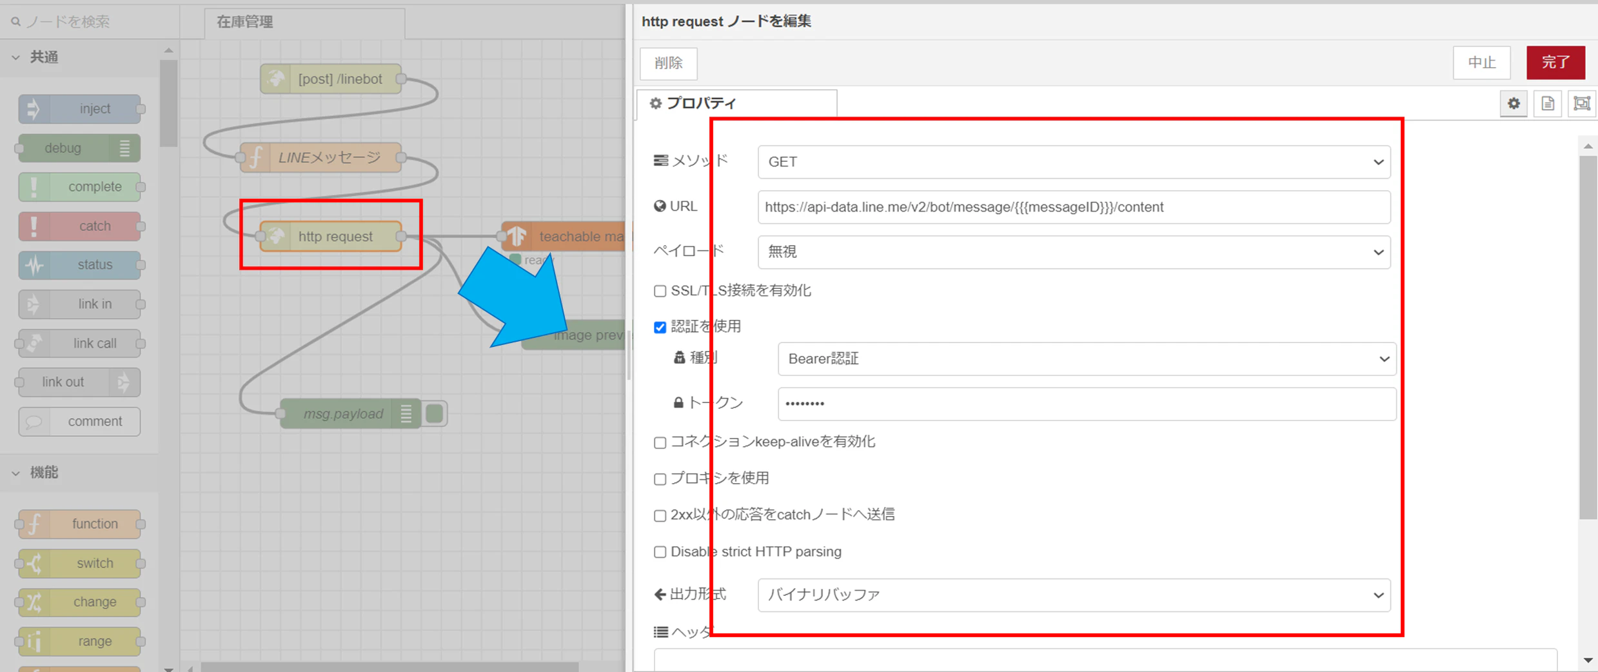Viewport: 1598px width, 672px height.
Task: Enable 2xx以外の応答をcatchノードへ送信 checkbox
Action: [x=660, y=516]
